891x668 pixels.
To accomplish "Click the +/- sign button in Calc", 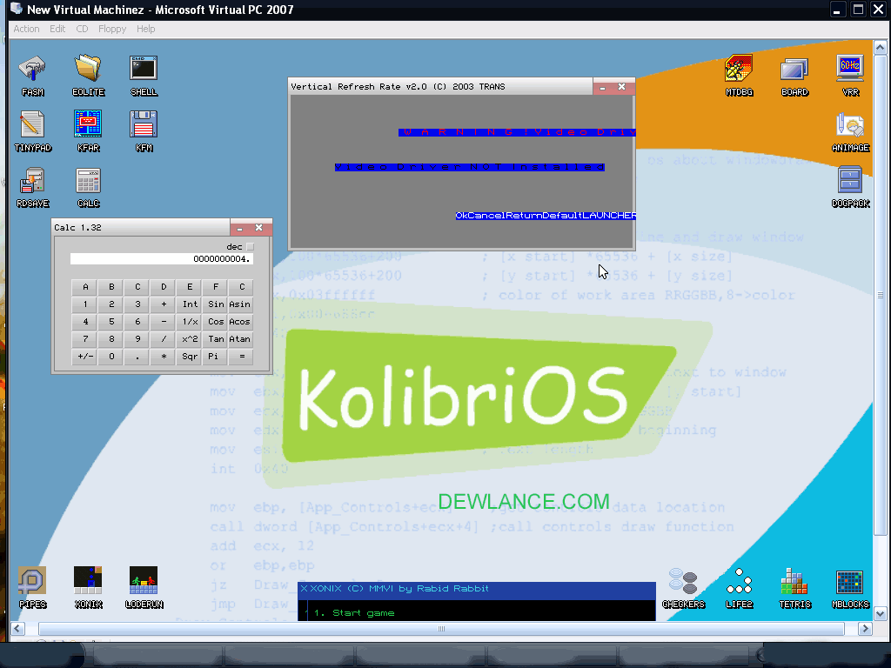I will tap(85, 357).
